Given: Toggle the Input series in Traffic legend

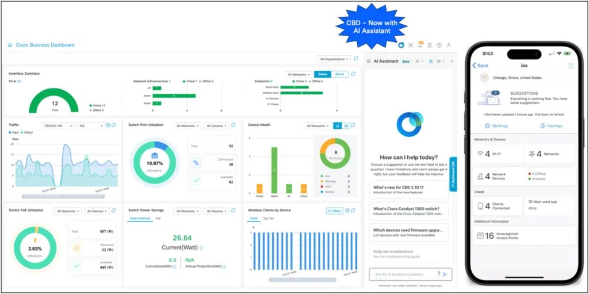Looking at the screenshot, I should pos(14,133).
